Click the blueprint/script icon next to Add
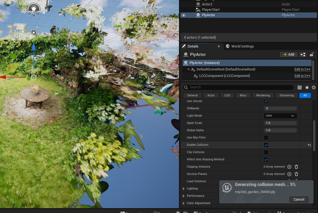This screenshot has height=213, width=318. pos(303,55)
